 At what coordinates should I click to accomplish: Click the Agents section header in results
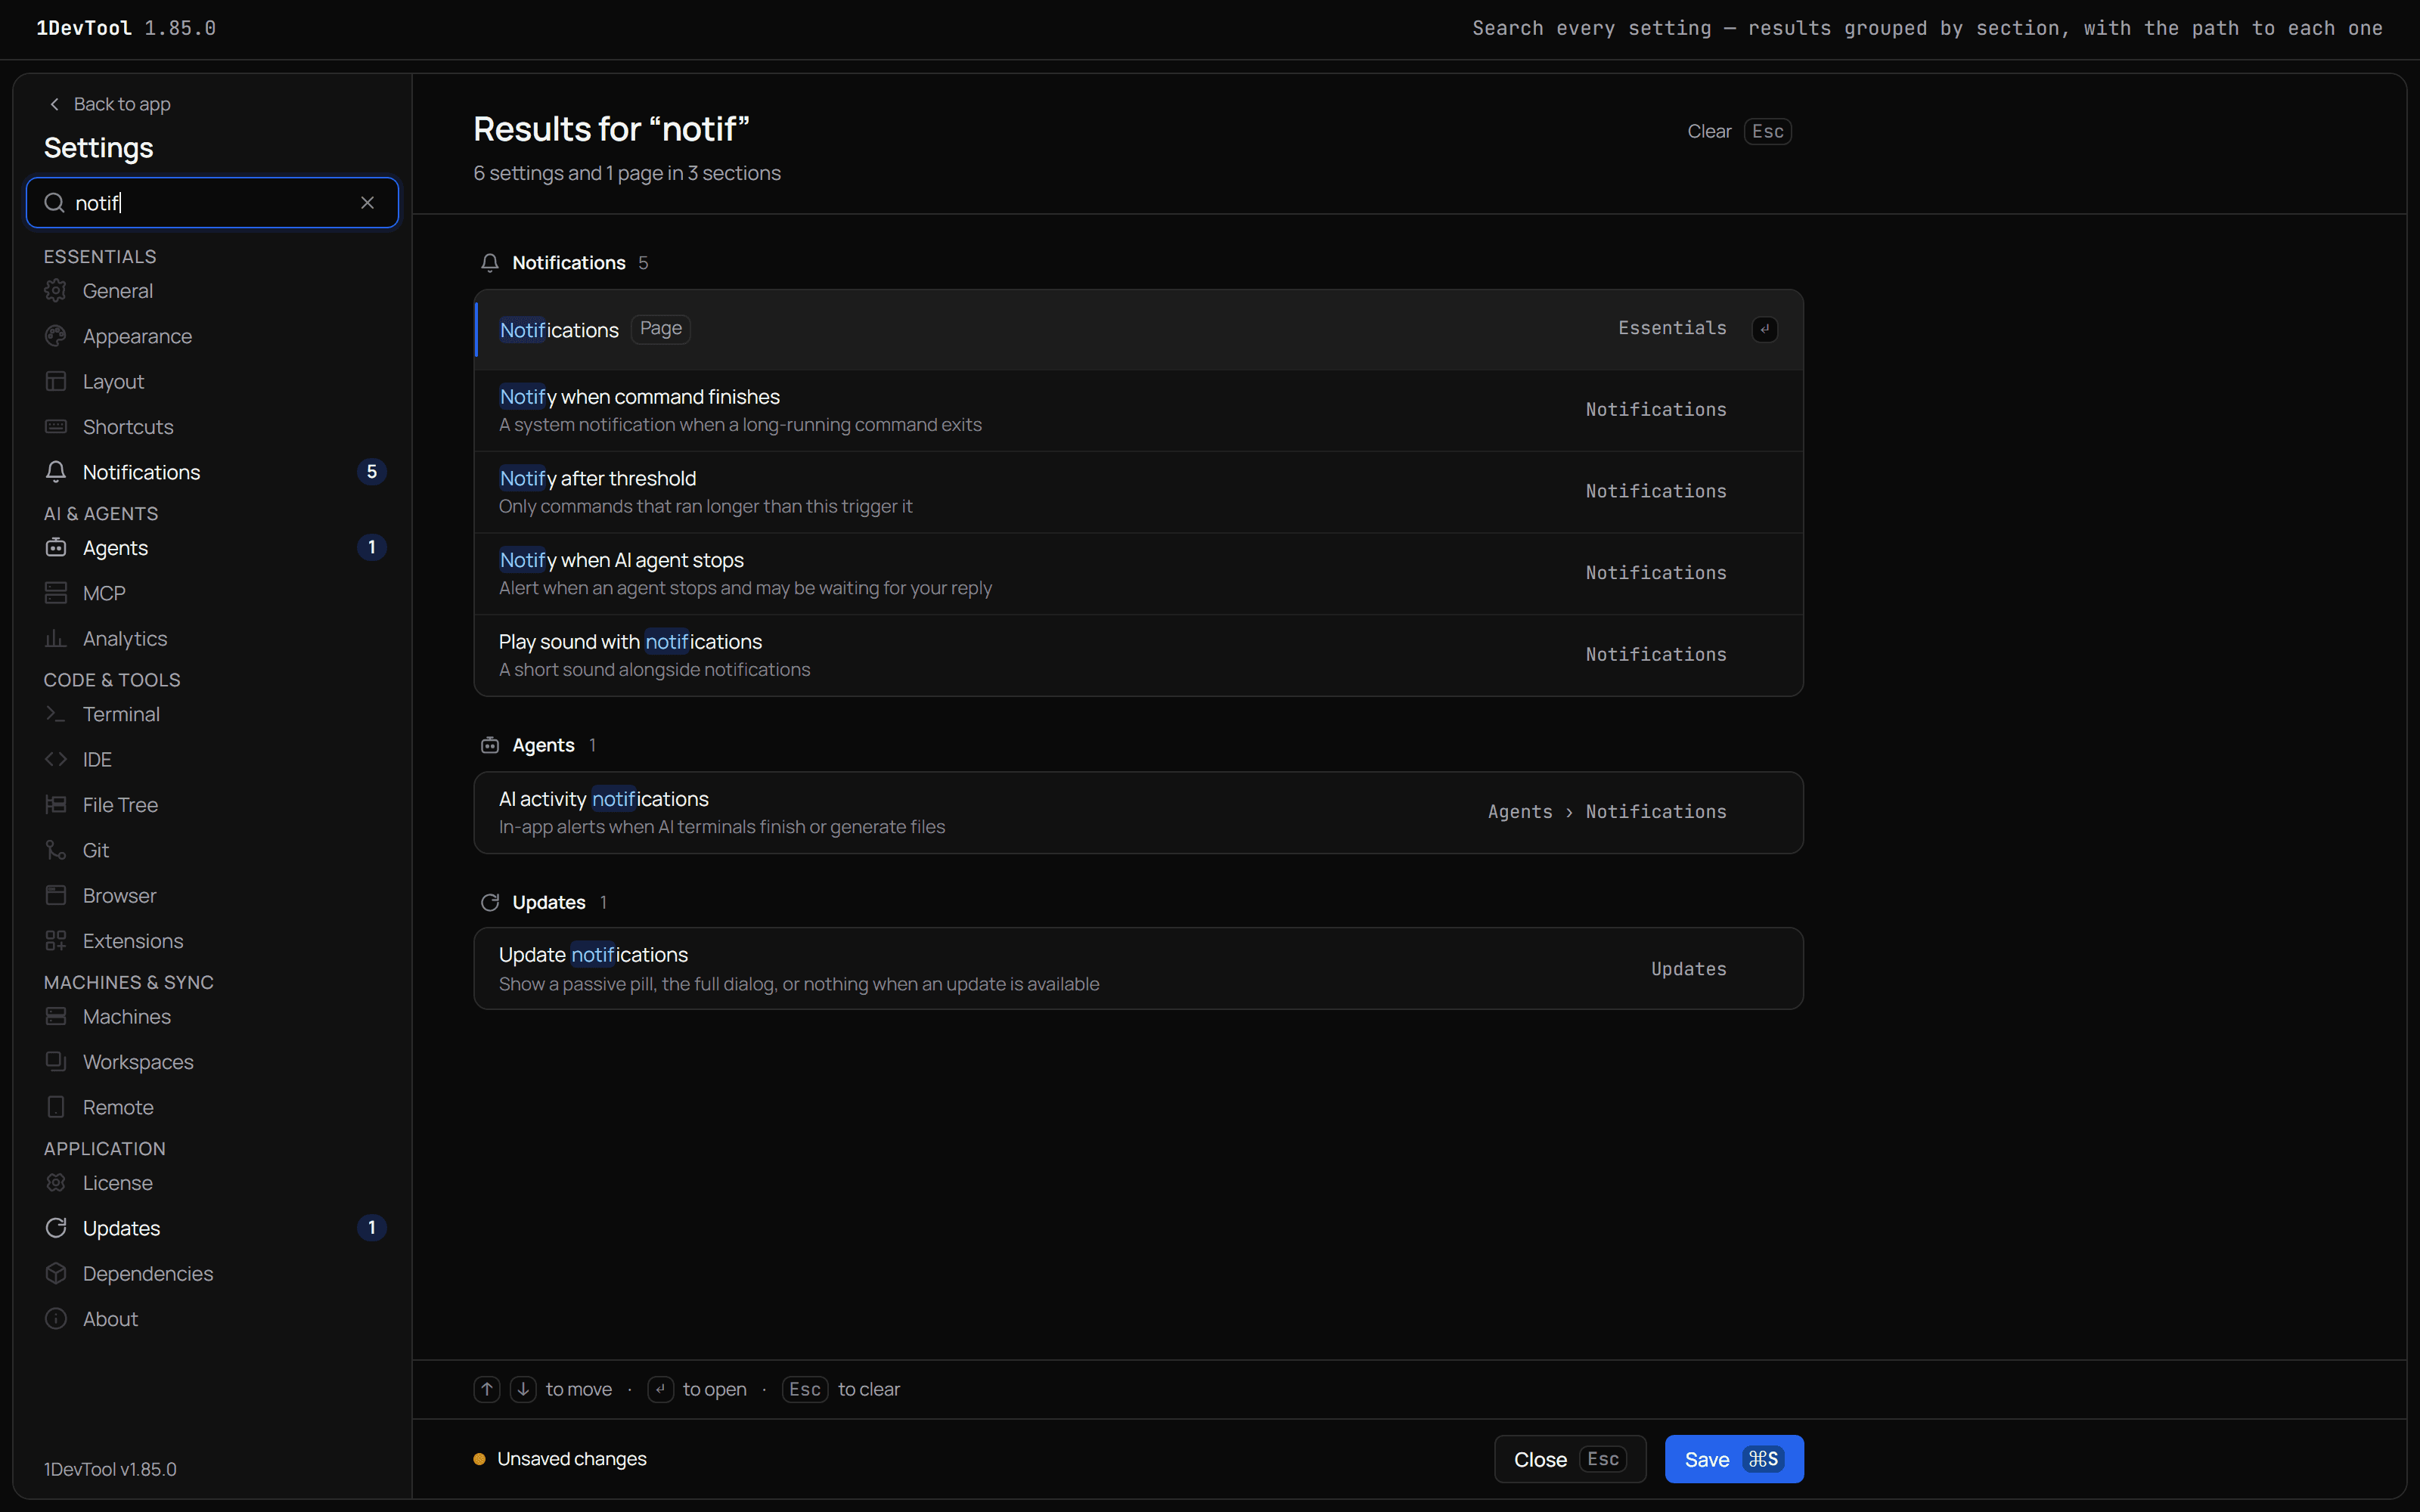point(538,745)
